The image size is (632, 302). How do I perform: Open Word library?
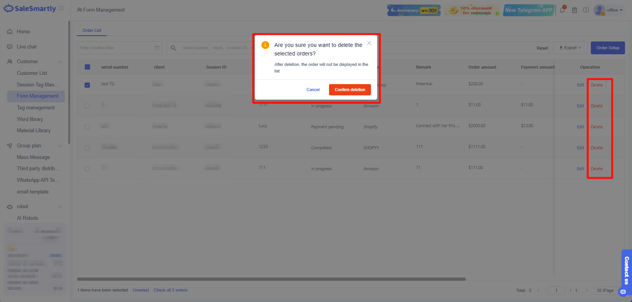(30, 119)
